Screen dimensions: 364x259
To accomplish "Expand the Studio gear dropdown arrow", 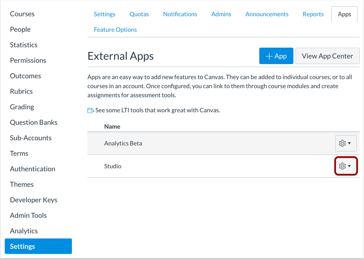I will tap(349, 166).
